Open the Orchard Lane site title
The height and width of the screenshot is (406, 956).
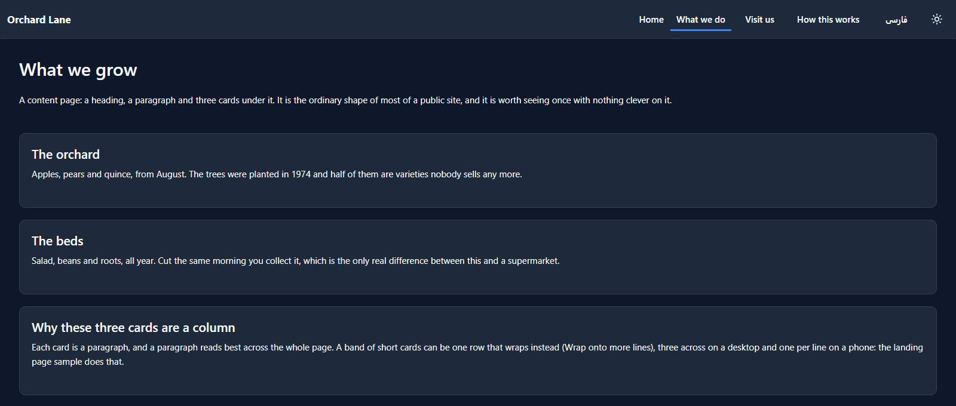coord(39,20)
